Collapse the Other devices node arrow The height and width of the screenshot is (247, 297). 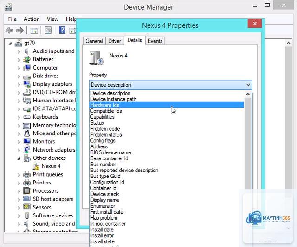pyautogui.click(x=19, y=158)
